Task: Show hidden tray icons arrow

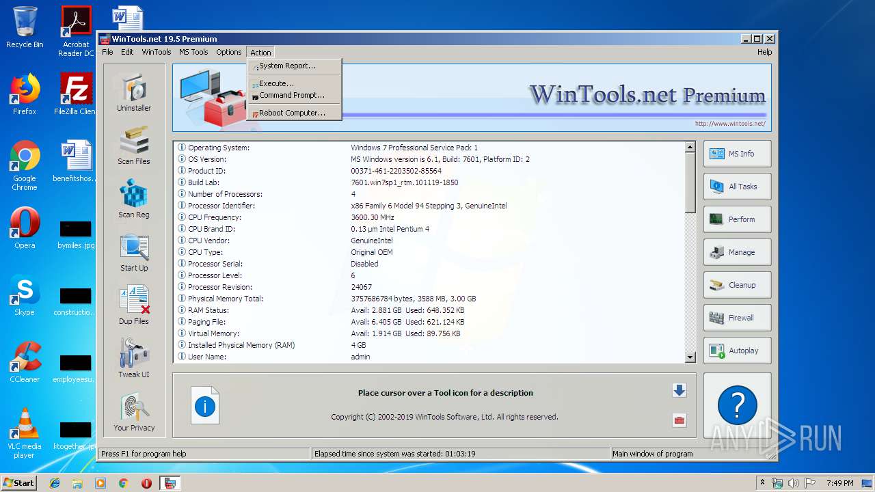Action: (x=762, y=483)
